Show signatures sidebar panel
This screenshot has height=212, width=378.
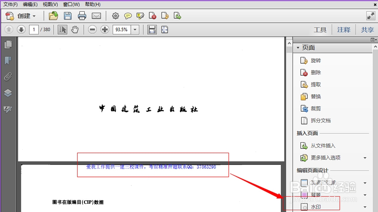8,109
